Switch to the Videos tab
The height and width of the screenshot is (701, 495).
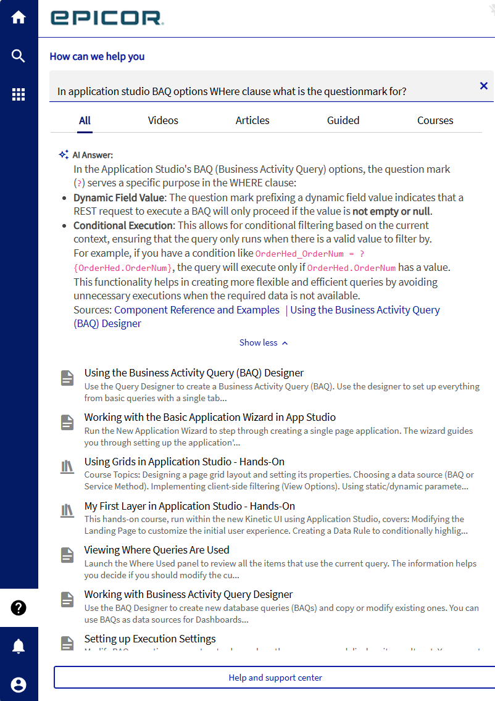163,120
